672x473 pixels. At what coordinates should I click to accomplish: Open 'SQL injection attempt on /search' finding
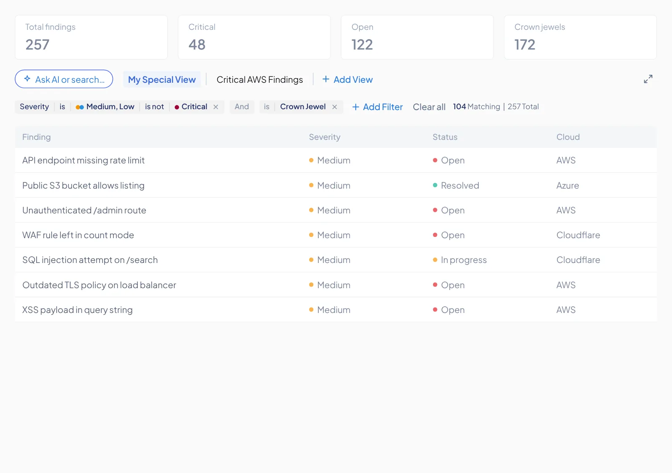point(336,260)
